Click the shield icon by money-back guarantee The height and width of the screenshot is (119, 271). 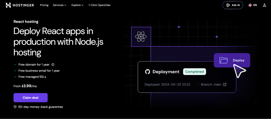click(15, 107)
